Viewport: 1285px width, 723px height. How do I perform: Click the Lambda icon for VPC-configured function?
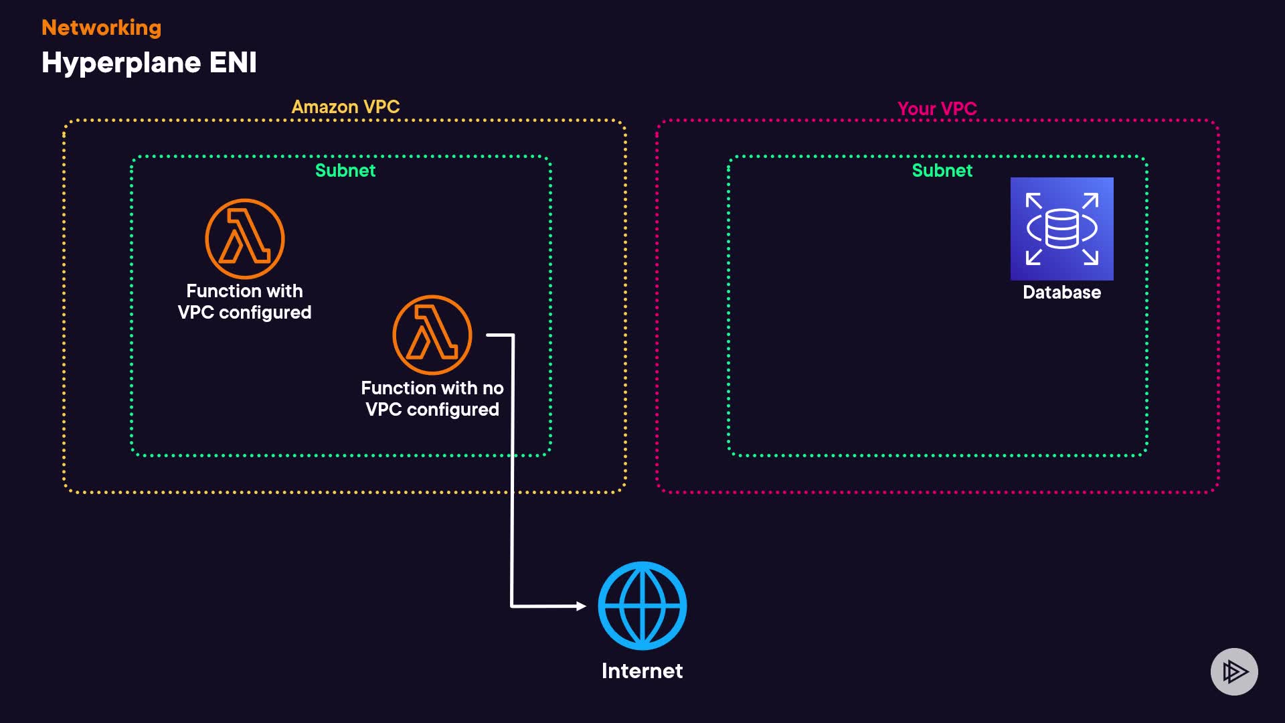coord(244,239)
